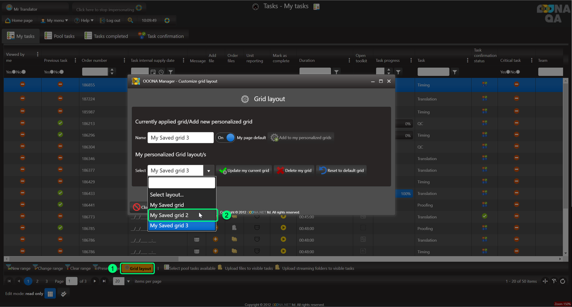
Task: Click the clear filters icon in pager
Action: point(554,281)
